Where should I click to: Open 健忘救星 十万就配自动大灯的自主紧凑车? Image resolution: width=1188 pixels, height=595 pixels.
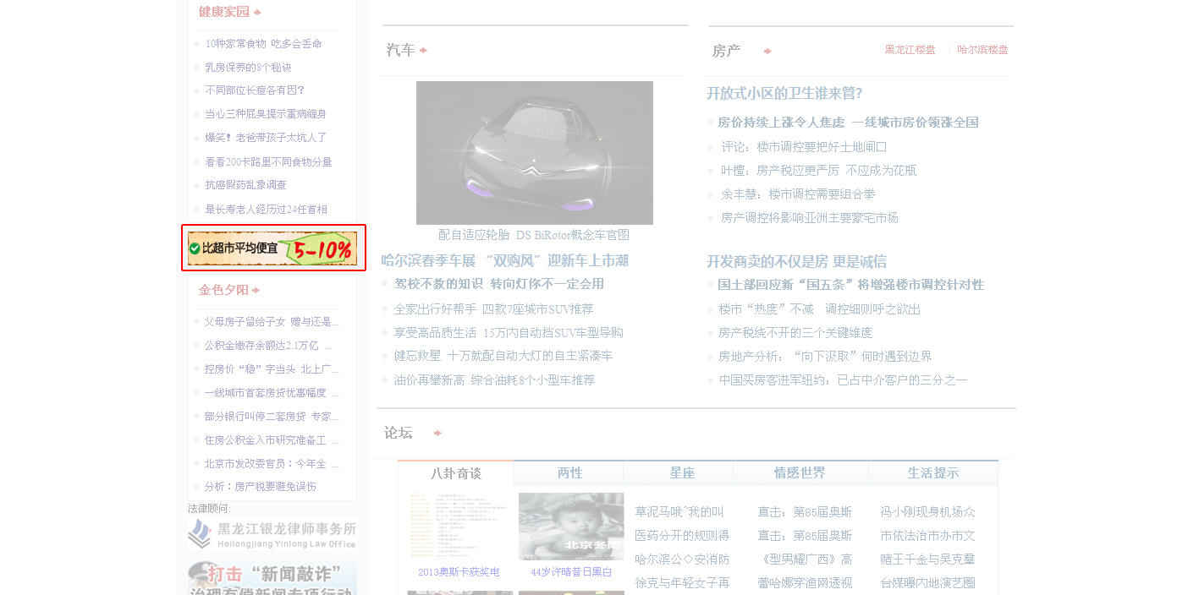pos(503,357)
